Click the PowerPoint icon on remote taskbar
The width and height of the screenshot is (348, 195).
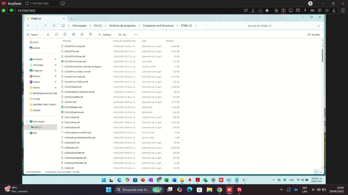[143, 180]
